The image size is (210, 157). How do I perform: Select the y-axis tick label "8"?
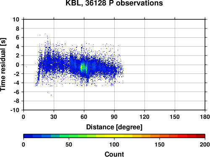coord(18,29)
